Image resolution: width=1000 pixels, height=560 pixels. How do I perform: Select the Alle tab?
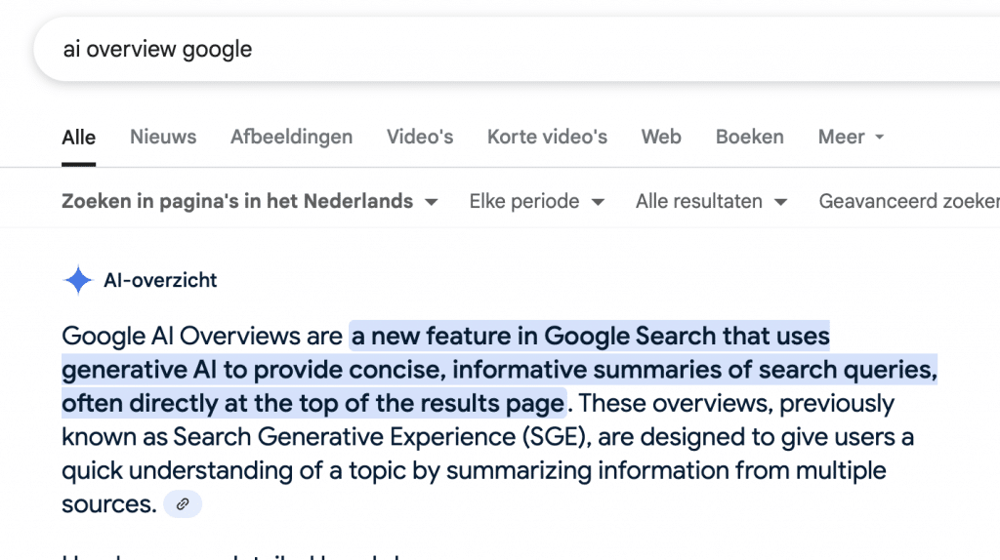click(x=78, y=138)
